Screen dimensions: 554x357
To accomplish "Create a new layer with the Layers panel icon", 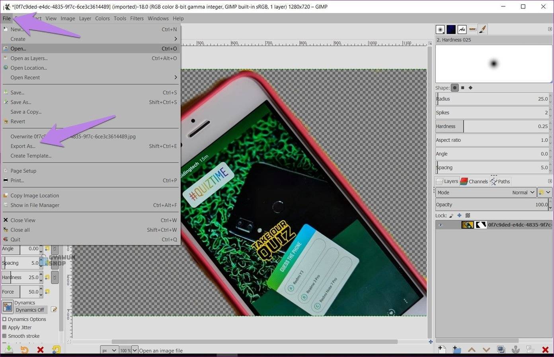I will pos(442,349).
